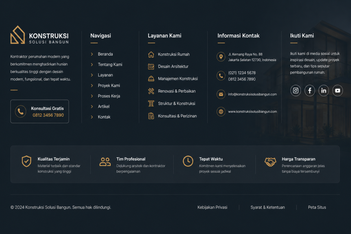Open the Layanan navigation link
The height and width of the screenshot is (234, 351).
(x=105, y=75)
